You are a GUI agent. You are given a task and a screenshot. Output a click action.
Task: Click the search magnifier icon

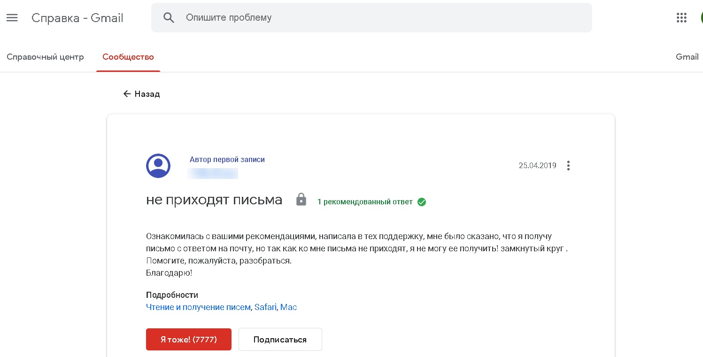pos(169,18)
